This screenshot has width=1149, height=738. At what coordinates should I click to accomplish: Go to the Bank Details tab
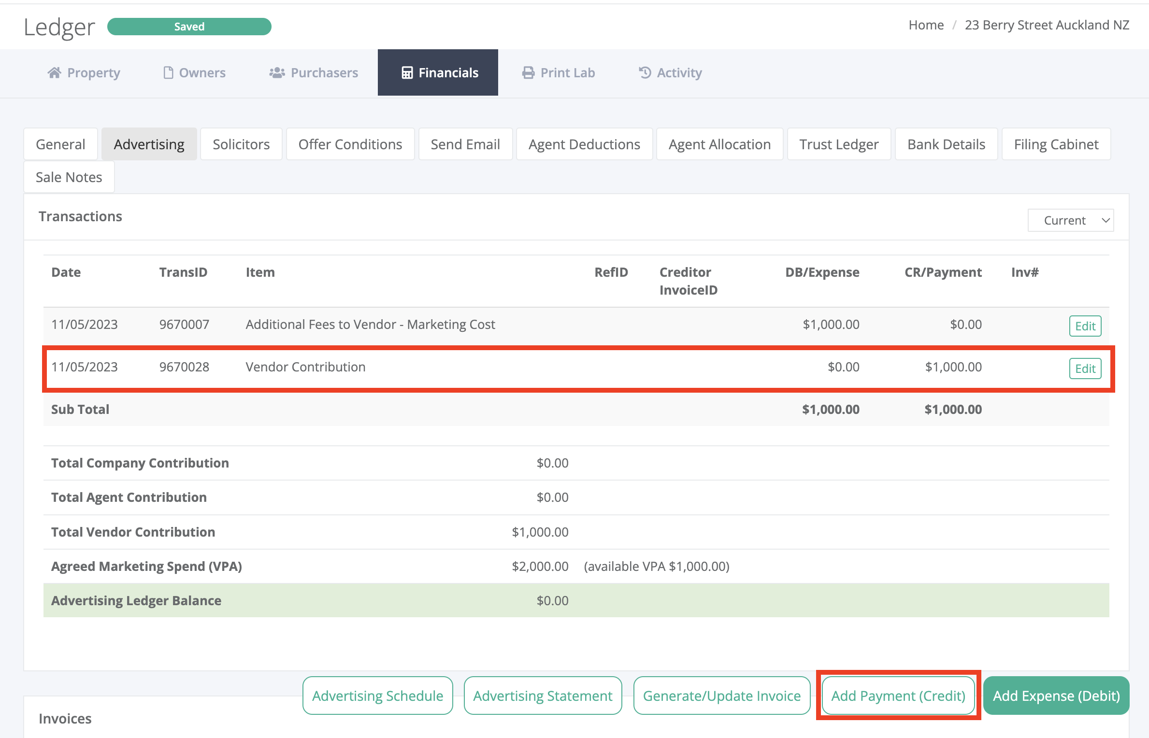pos(946,144)
